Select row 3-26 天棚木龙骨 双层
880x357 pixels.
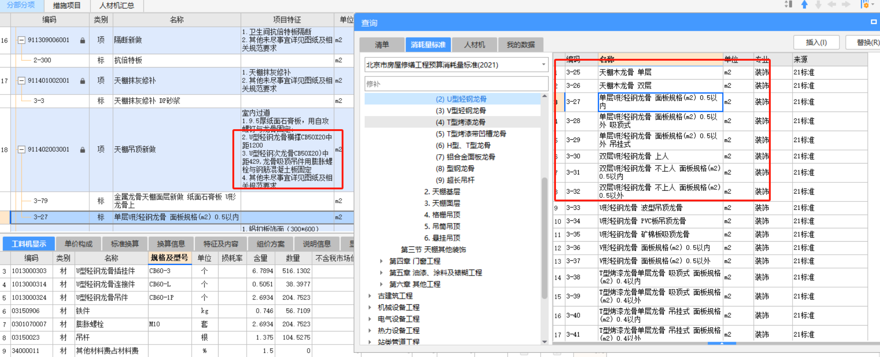click(711, 86)
